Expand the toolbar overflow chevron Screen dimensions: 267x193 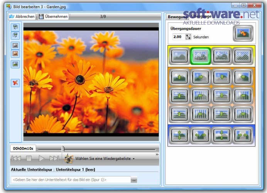pos(157,154)
